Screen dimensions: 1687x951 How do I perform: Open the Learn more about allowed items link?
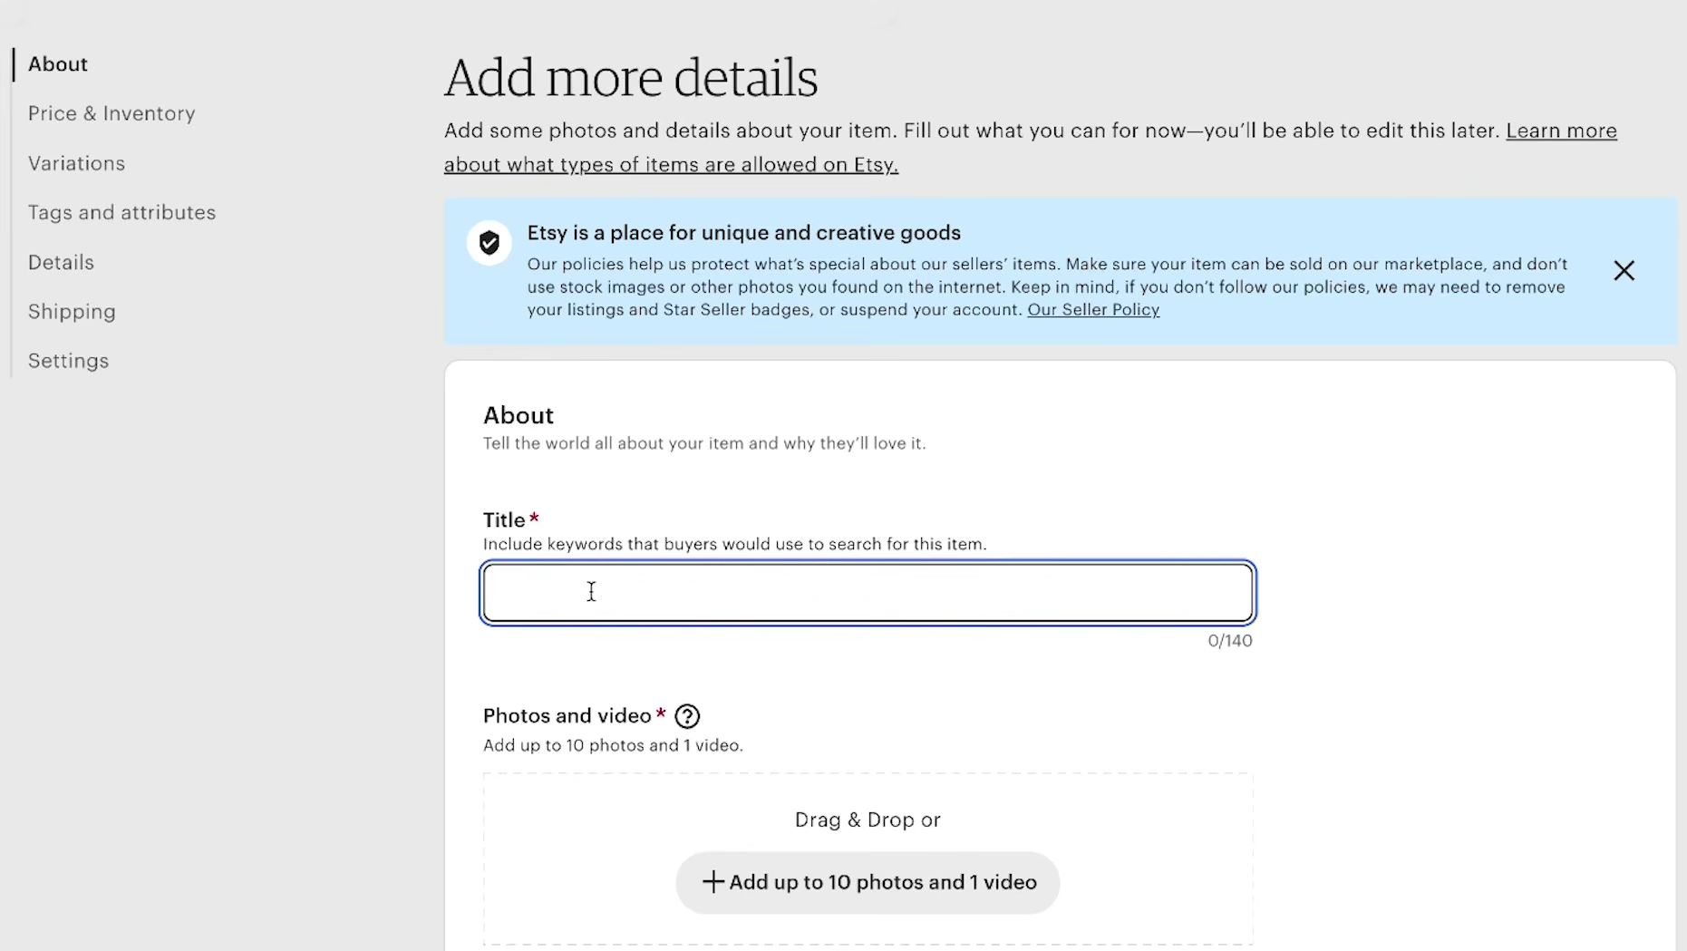point(1031,148)
